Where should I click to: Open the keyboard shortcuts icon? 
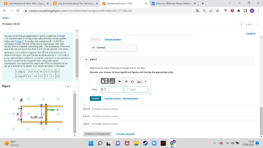pos(139,81)
